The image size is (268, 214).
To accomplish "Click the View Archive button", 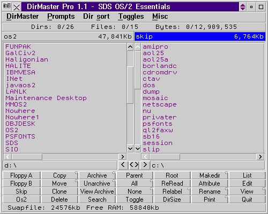I will point(97,192).
